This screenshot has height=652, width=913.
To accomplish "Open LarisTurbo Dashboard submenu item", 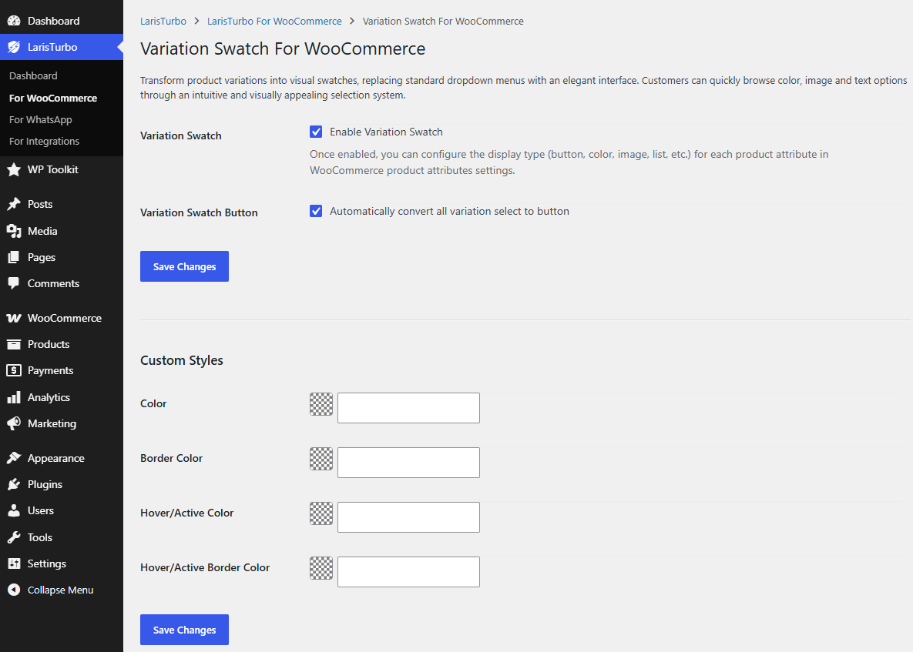I will (x=33, y=75).
